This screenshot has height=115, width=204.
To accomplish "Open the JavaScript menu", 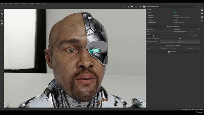I will coord(31,4).
